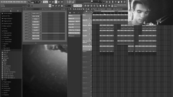Image resolution: width=173 pixels, height=97 pixels.
Task: Toggle mute switch on Track 8
Action: (x=91, y=55)
